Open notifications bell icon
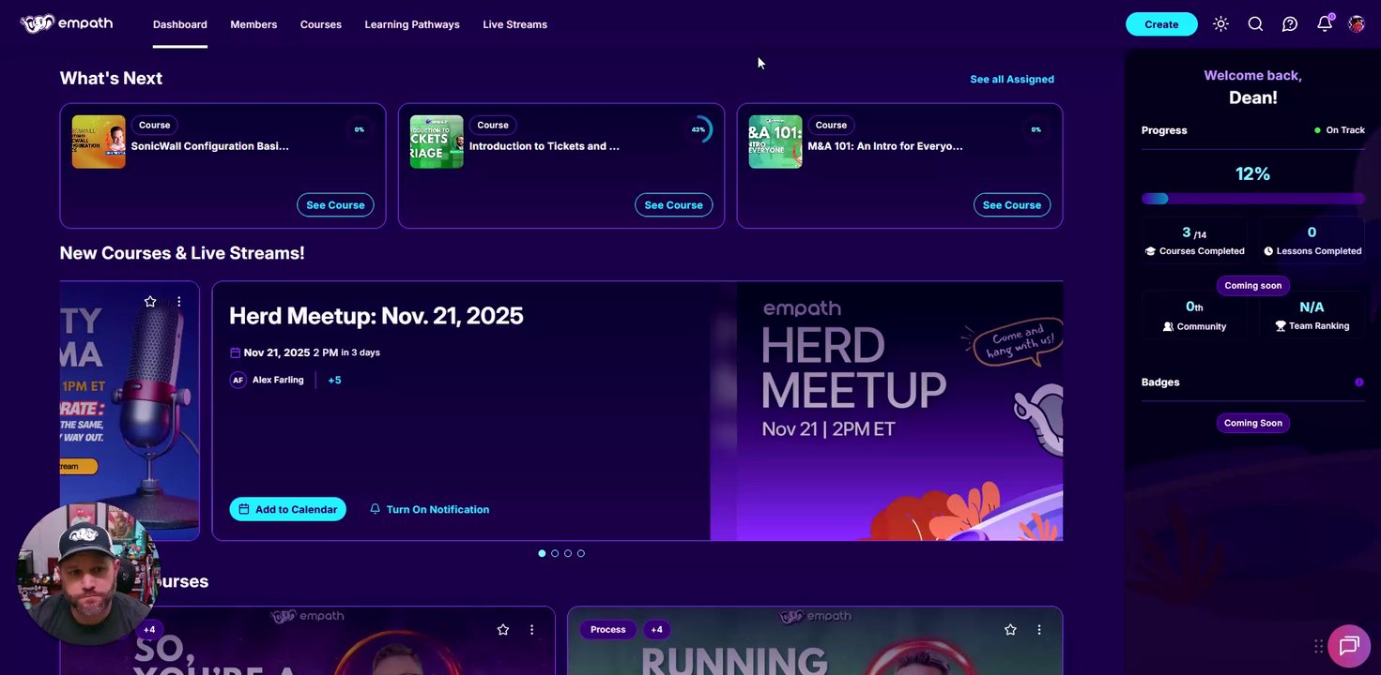Image resolution: width=1381 pixels, height=675 pixels. [x=1325, y=23]
